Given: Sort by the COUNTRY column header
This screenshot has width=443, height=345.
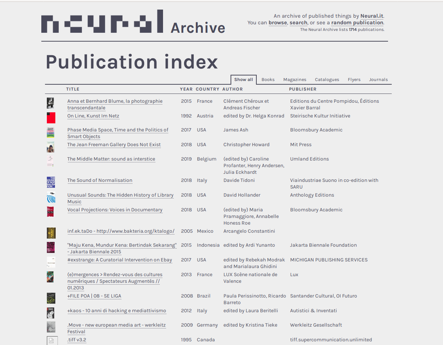Looking at the screenshot, I should pyautogui.click(x=208, y=89).
